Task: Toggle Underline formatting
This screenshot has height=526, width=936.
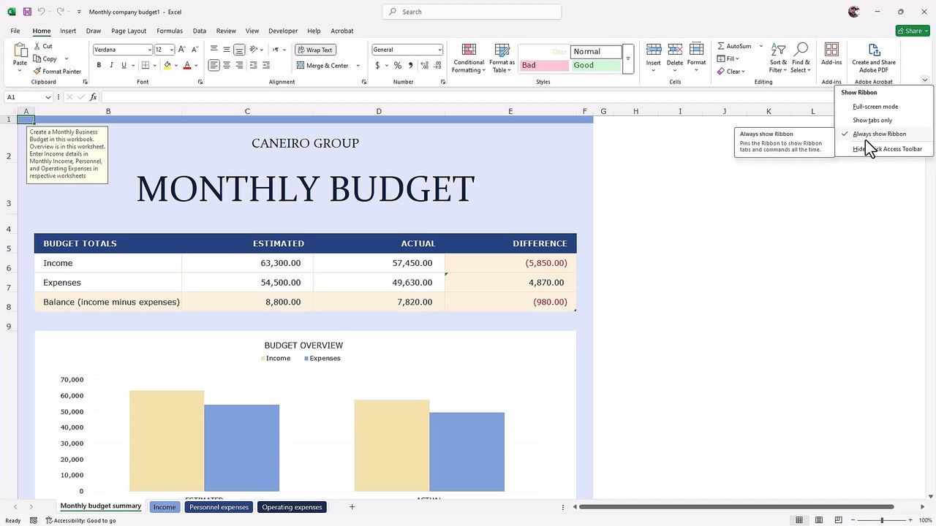Action: 124,65
